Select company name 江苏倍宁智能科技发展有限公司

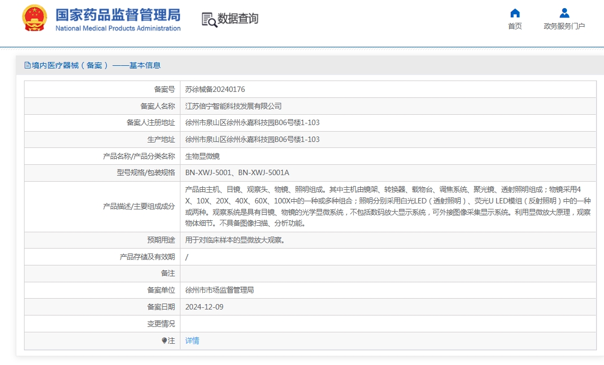233,106
